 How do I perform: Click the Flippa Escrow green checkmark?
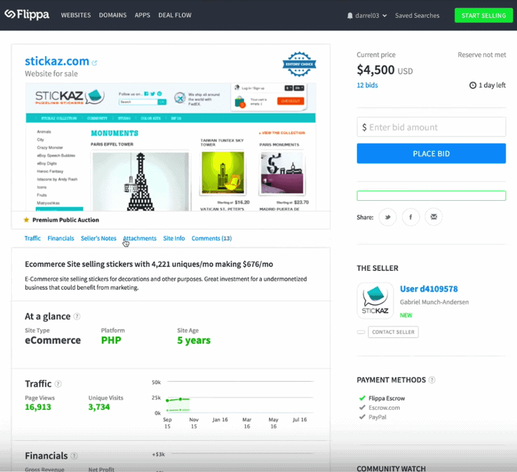tap(363, 398)
